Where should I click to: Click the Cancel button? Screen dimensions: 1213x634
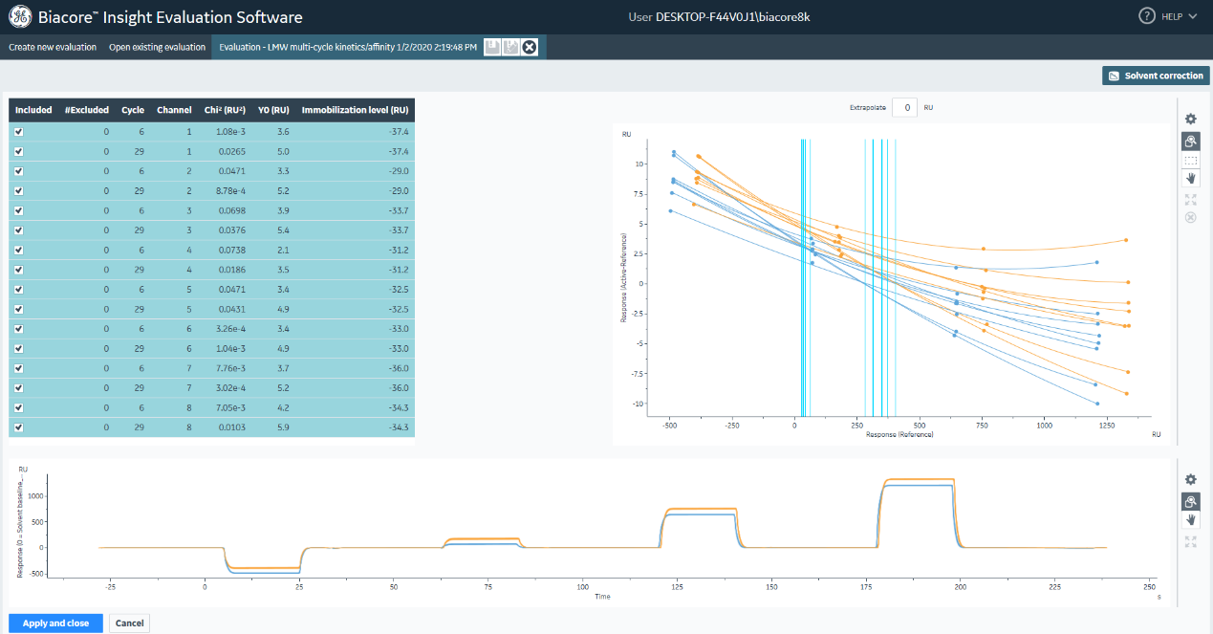[129, 623]
